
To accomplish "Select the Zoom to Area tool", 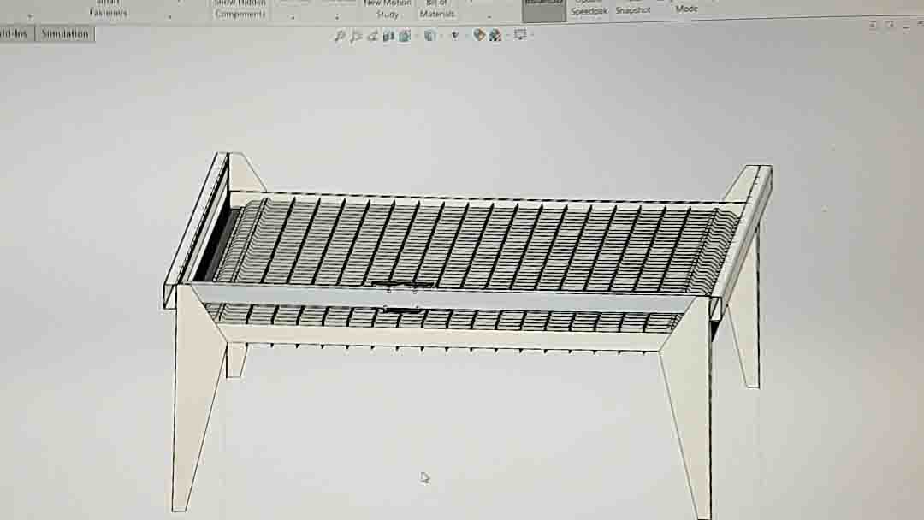I will click(356, 36).
